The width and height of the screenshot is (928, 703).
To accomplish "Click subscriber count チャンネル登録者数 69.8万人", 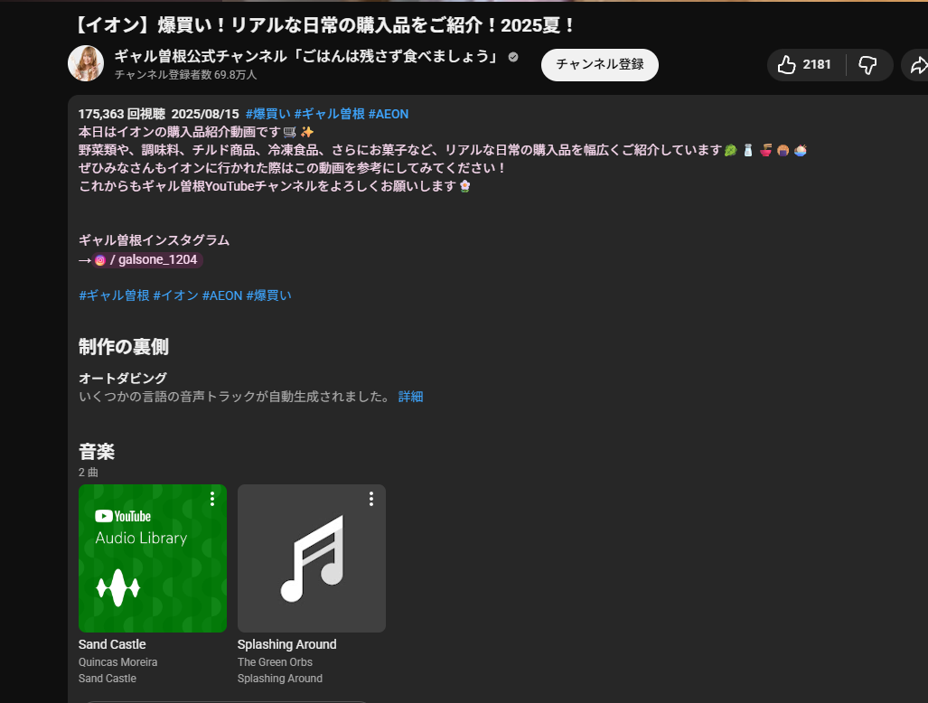I will coord(185,75).
